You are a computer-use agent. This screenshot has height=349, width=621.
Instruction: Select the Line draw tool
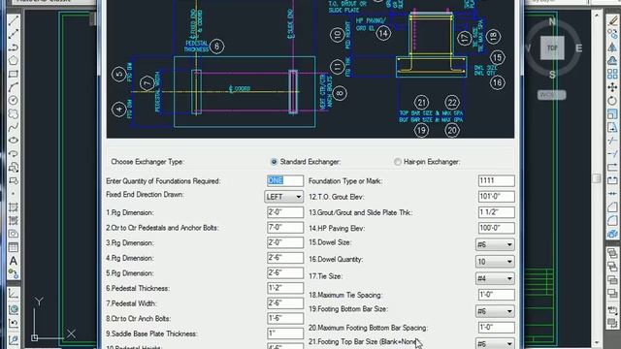click(13, 20)
